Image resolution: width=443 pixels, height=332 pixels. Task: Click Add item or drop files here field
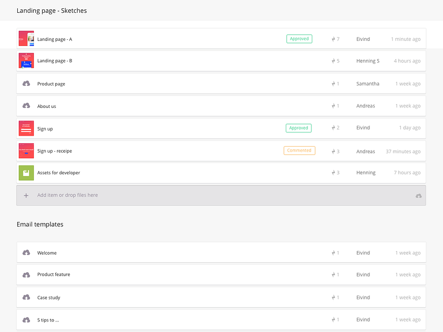coord(221,195)
